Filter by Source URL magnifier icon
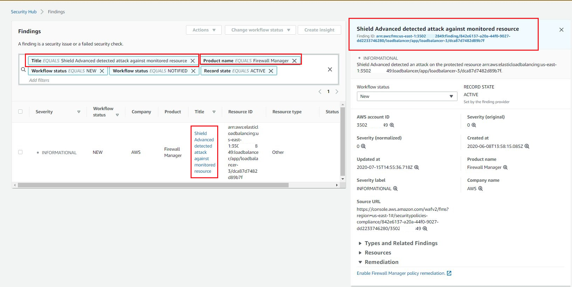Screen dimensions: 572x287 (425, 229)
